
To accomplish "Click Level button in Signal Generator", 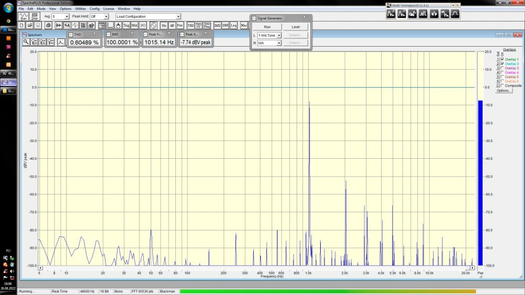I will 296,27.
